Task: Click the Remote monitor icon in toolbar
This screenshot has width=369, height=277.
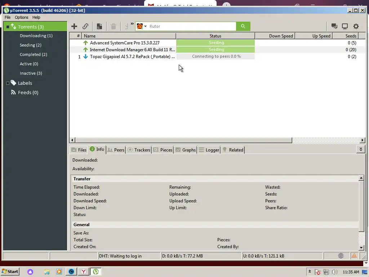Action: point(345,26)
